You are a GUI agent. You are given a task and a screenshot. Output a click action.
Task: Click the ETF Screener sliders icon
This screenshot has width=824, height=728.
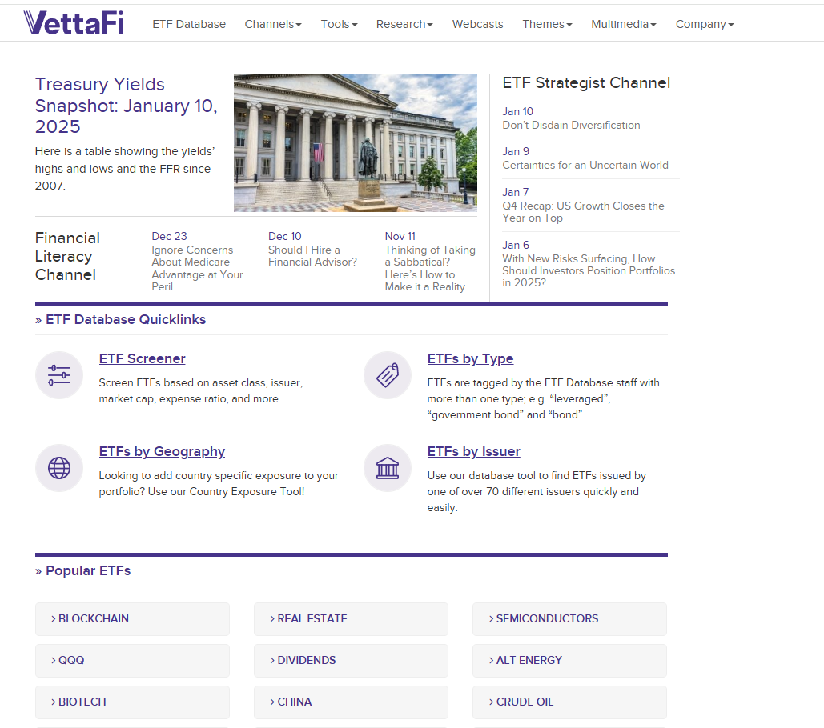click(x=59, y=375)
